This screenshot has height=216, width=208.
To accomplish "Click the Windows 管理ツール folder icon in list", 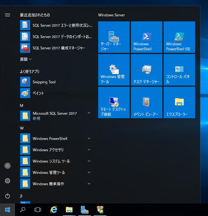I will pos(25,172).
